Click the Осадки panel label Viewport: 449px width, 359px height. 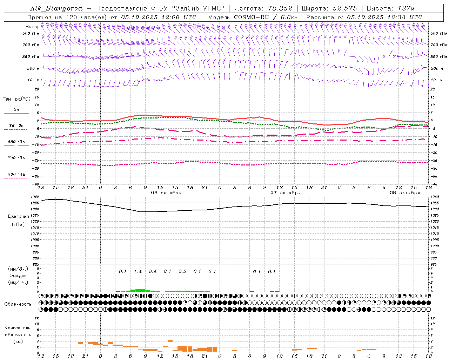pos(18,276)
